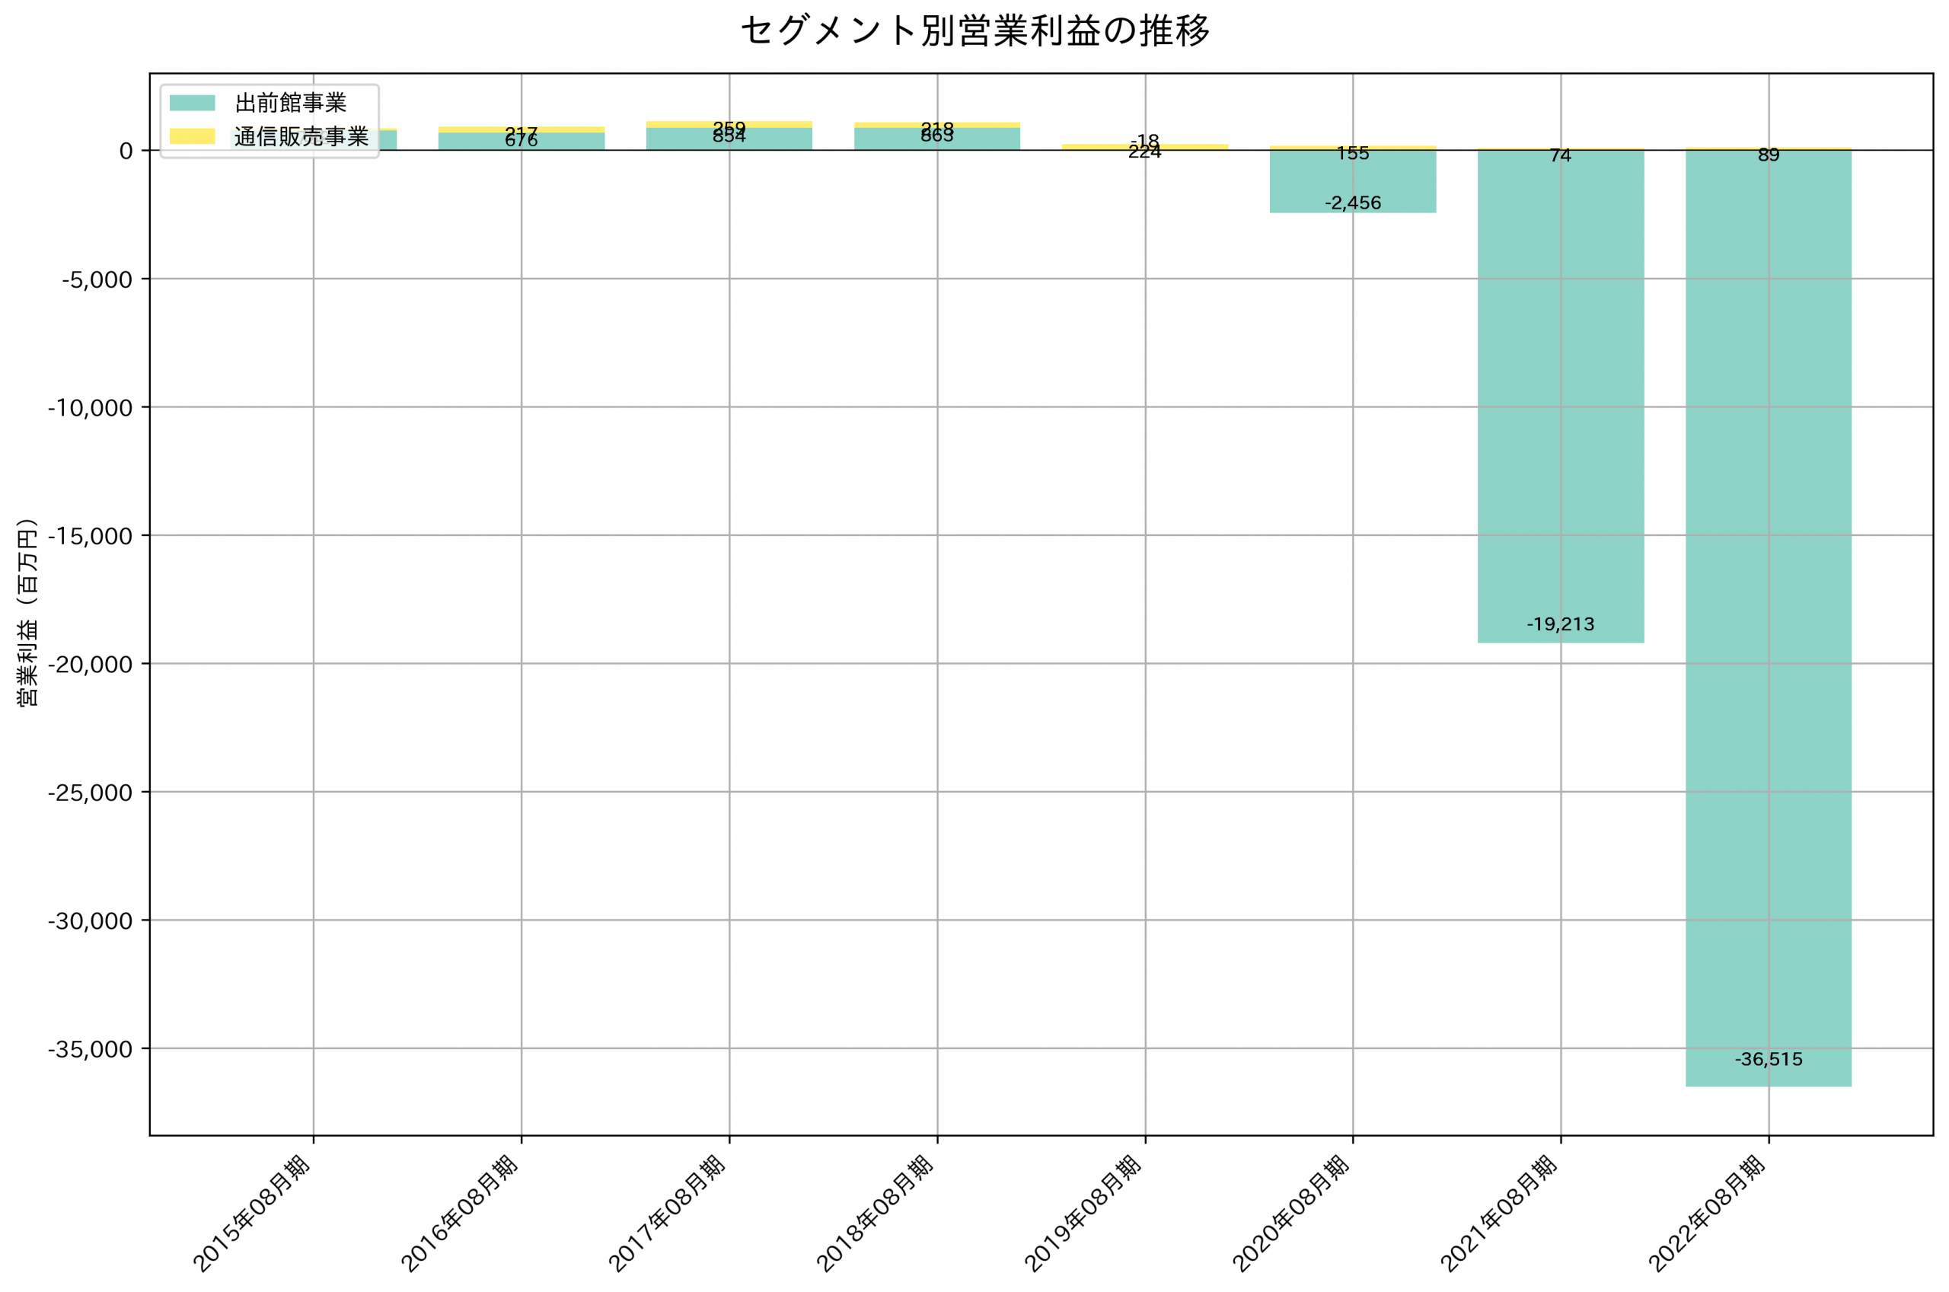Click the 676 data label
The image size is (1949, 1292).
coord(522,140)
